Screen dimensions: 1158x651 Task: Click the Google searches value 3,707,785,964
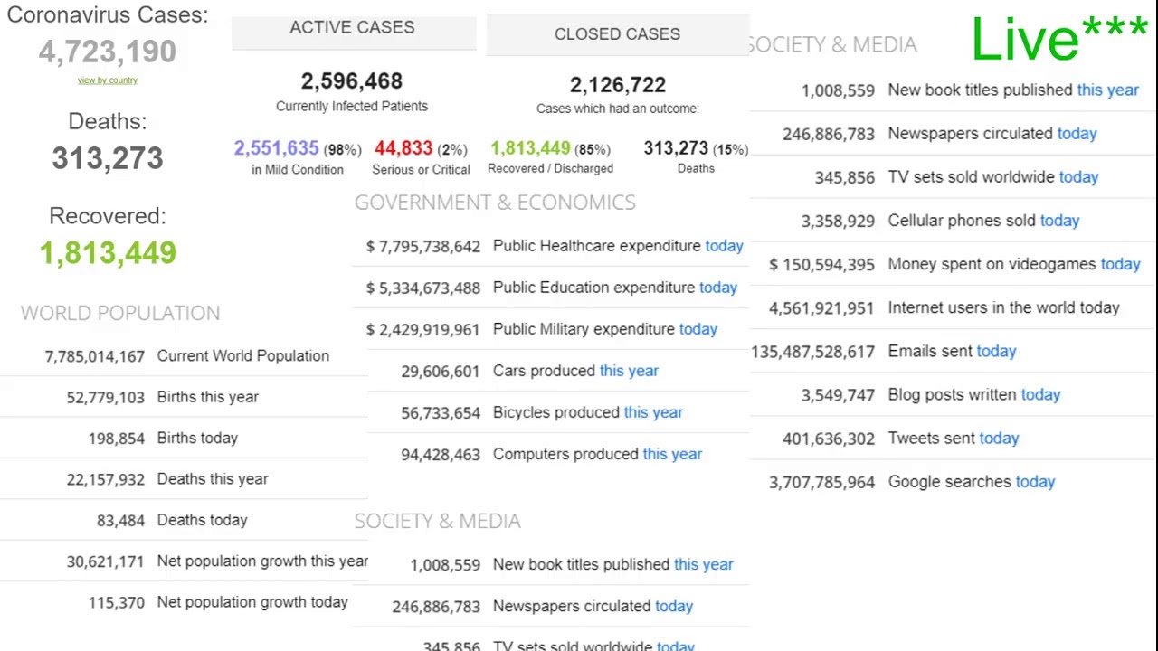[x=821, y=483]
